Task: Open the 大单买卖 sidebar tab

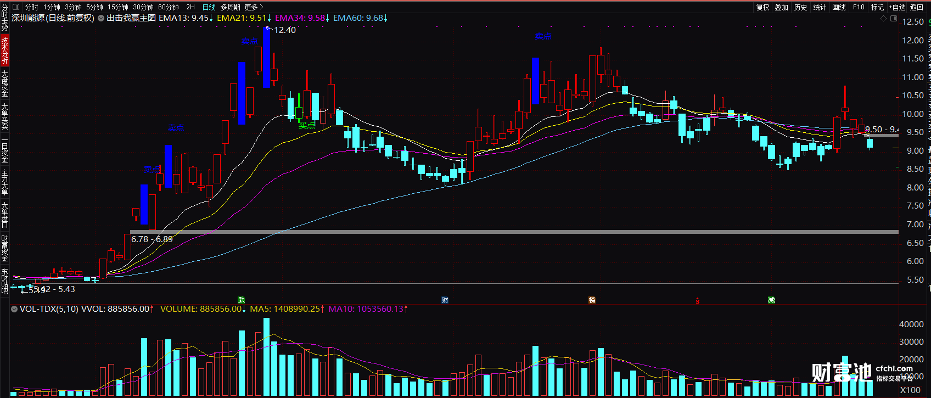Action: coord(4,116)
